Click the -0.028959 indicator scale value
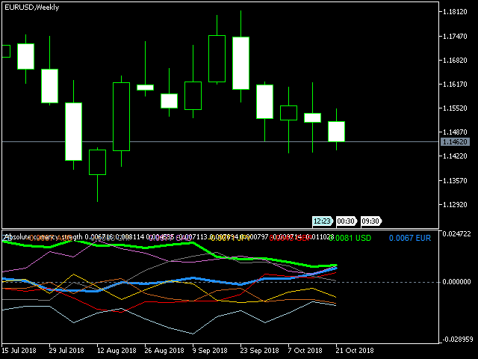Screen dimensions: 478x359 click(x=457, y=339)
